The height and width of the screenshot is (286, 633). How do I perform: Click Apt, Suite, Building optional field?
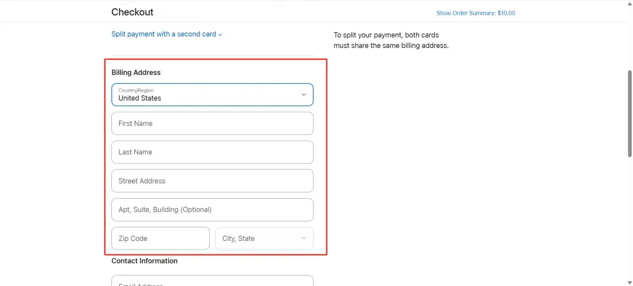pos(212,209)
